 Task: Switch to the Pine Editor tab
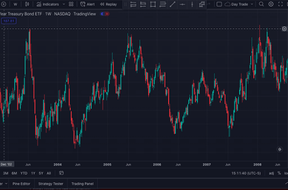click(21, 184)
